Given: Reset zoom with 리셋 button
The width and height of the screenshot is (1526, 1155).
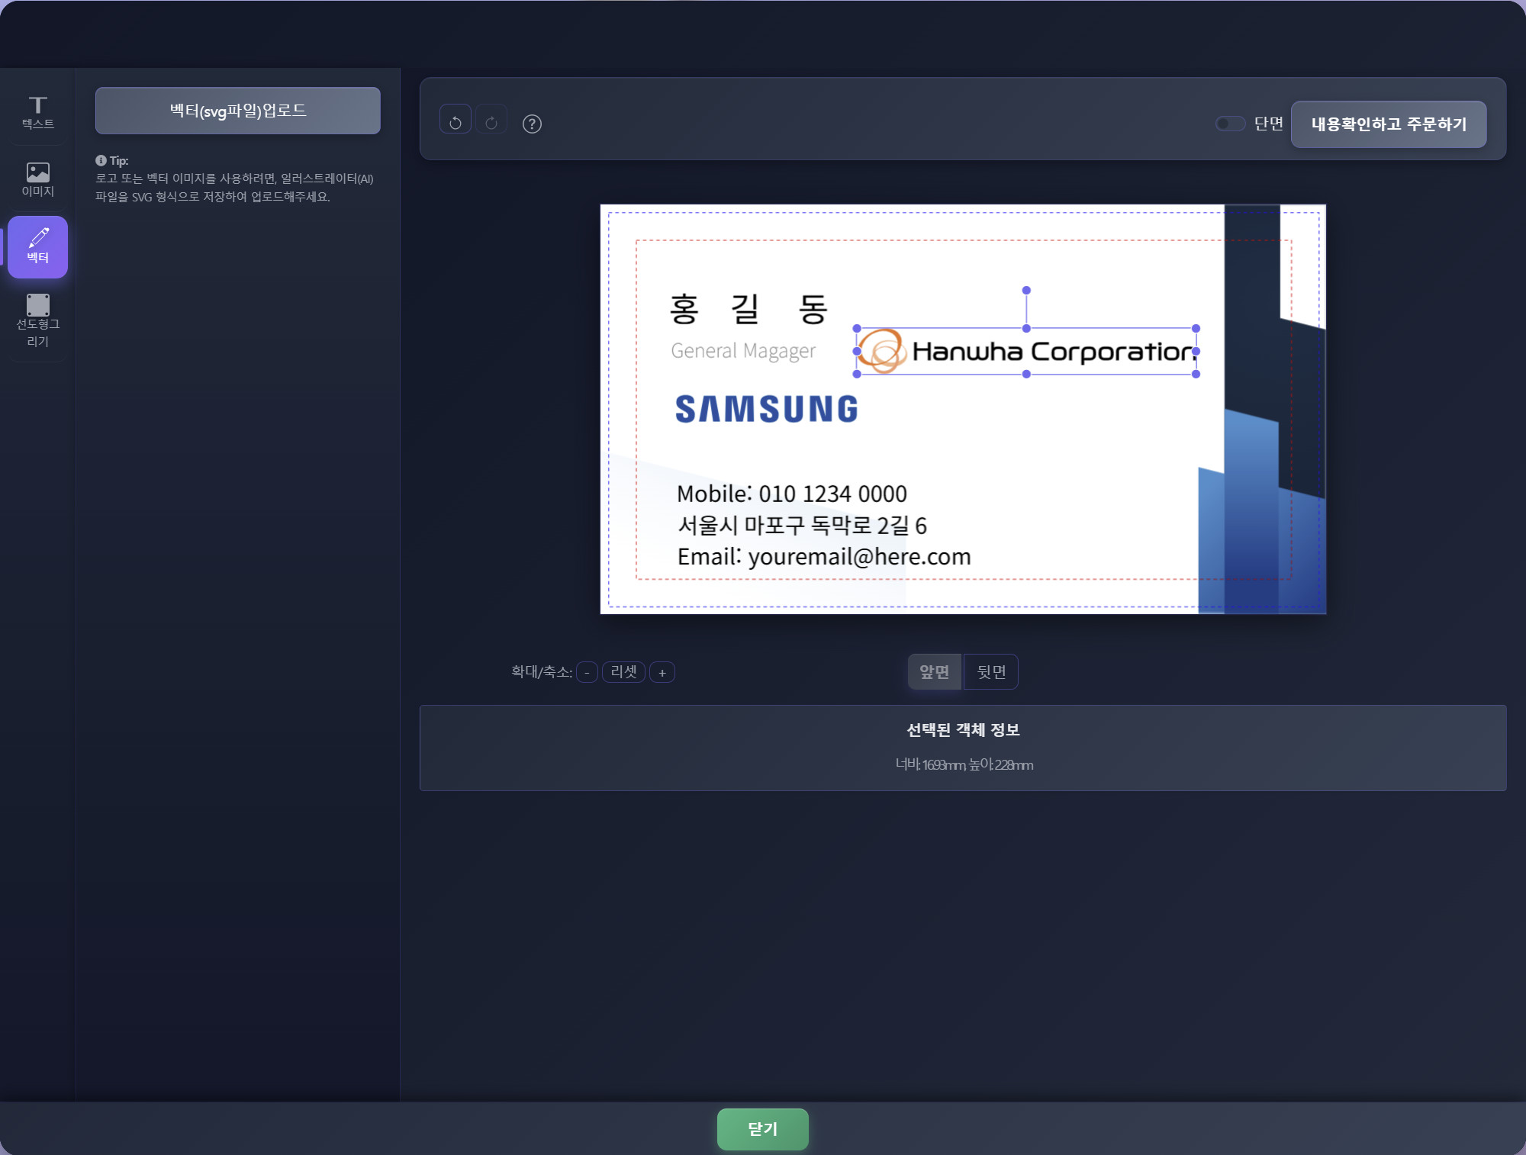Looking at the screenshot, I should pyautogui.click(x=623, y=672).
